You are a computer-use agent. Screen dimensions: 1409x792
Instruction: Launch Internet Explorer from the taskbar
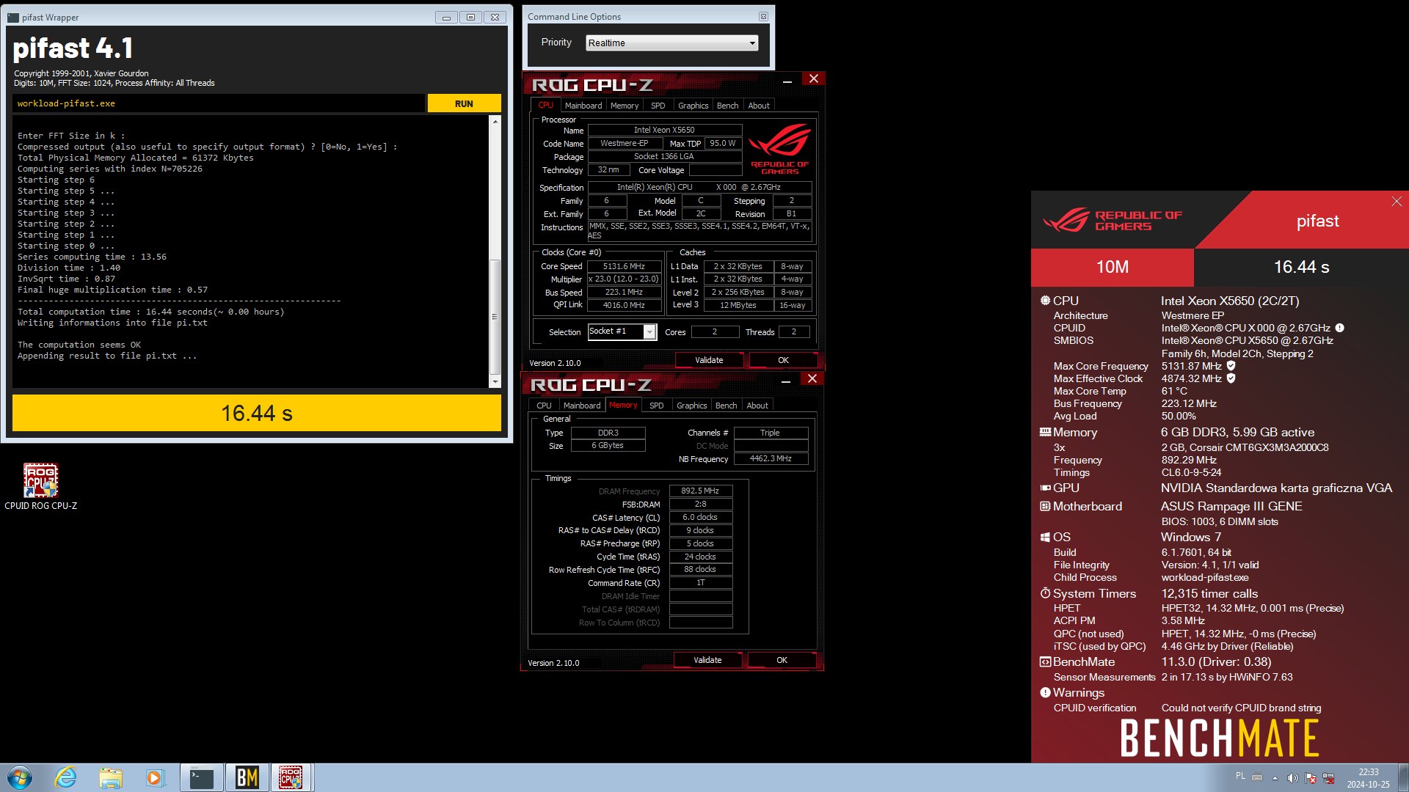tap(66, 777)
